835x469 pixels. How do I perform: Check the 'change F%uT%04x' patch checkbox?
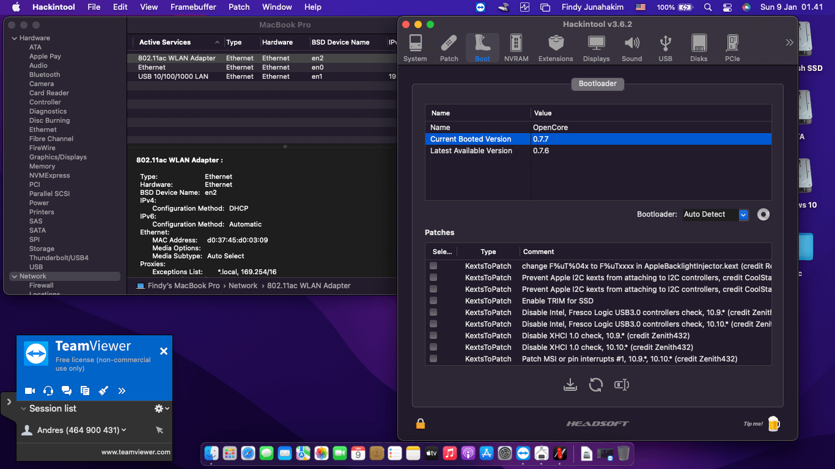pos(433,266)
